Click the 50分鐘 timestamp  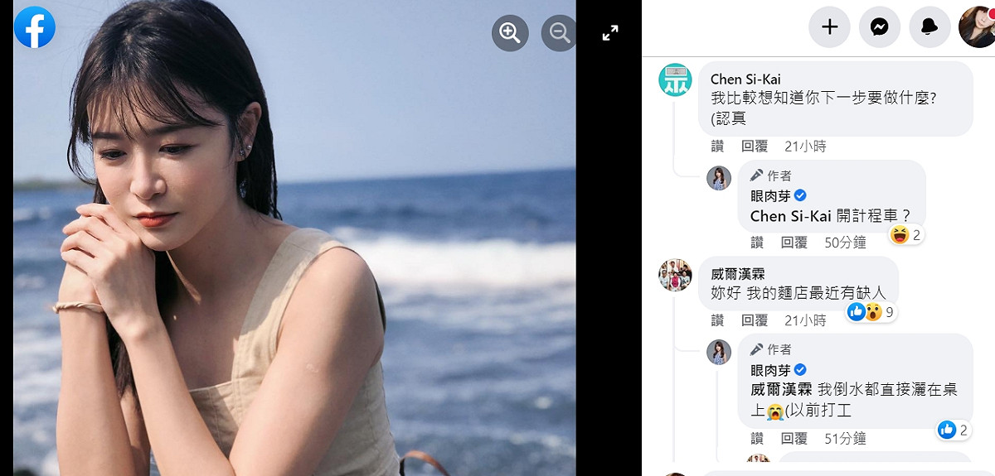[845, 243]
